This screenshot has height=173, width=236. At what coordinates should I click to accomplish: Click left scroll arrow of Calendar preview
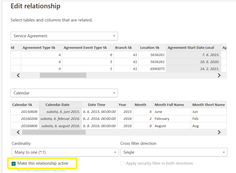click(x=18, y=132)
